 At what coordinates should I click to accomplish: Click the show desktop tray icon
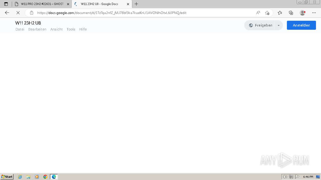point(318,177)
